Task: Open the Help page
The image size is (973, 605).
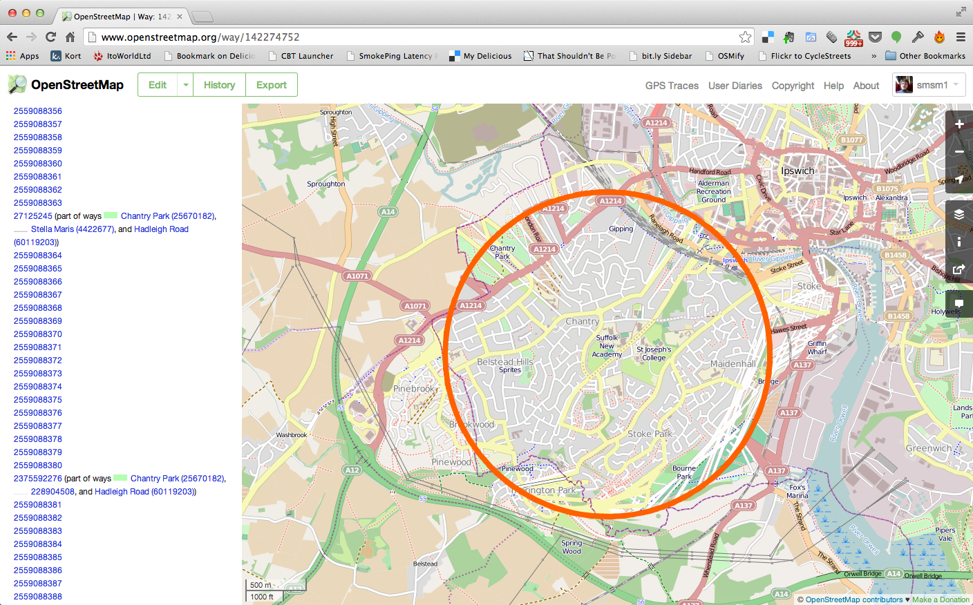Action: coord(833,86)
